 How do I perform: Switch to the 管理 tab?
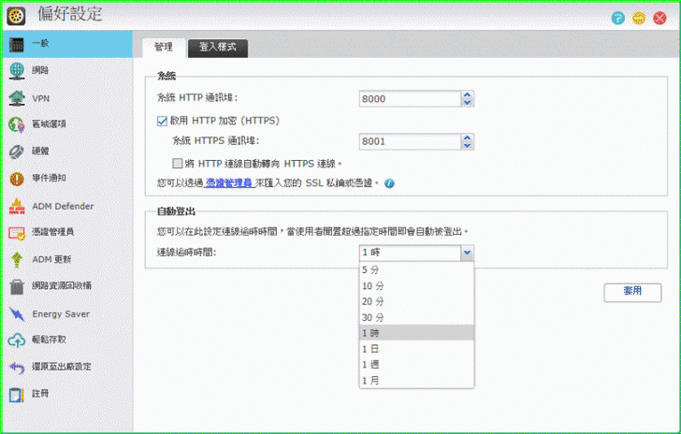coord(164,48)
